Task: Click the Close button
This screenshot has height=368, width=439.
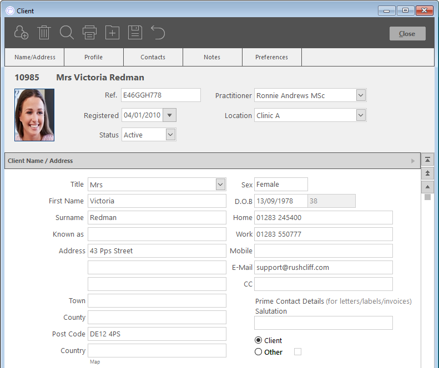Action: [x=407, y=34]
